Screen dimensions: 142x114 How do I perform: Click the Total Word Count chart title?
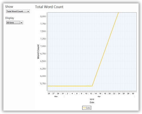tap(49, 7)
